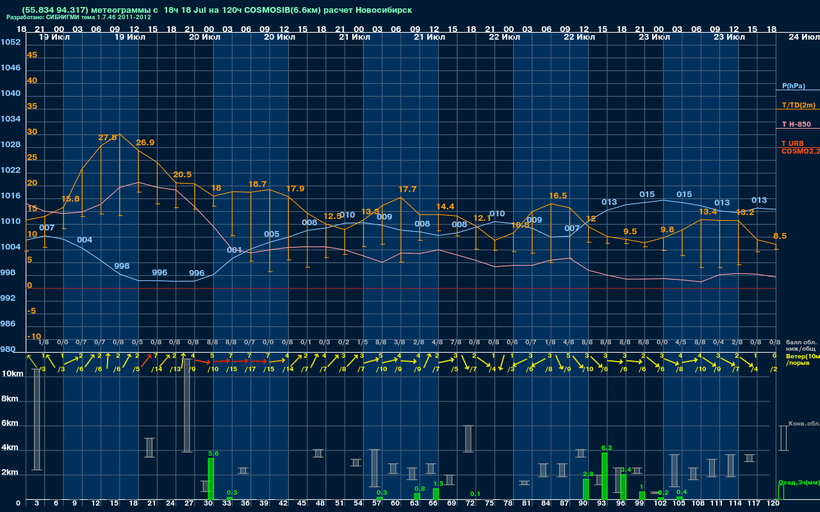This screenshot has width=820, height=512.
Task: Click the precipitation amount 6.3
Action: [x=607, y=448]
